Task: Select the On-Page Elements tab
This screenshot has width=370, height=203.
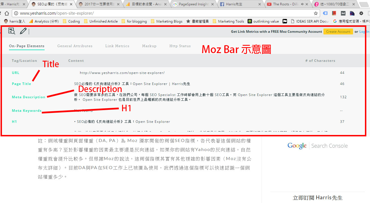Action: [x=27, y=46]
